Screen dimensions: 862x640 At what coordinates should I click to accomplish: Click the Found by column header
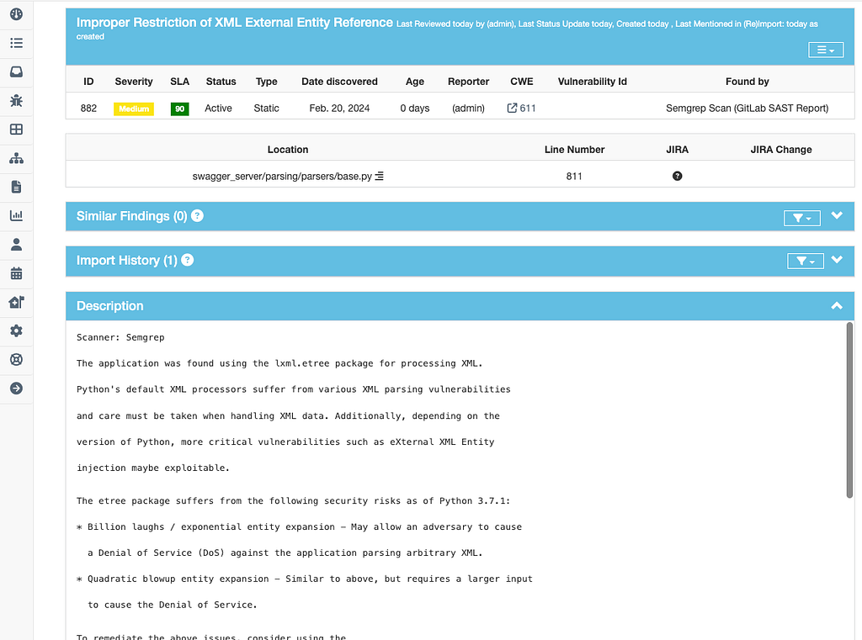(x=748, y=82)
